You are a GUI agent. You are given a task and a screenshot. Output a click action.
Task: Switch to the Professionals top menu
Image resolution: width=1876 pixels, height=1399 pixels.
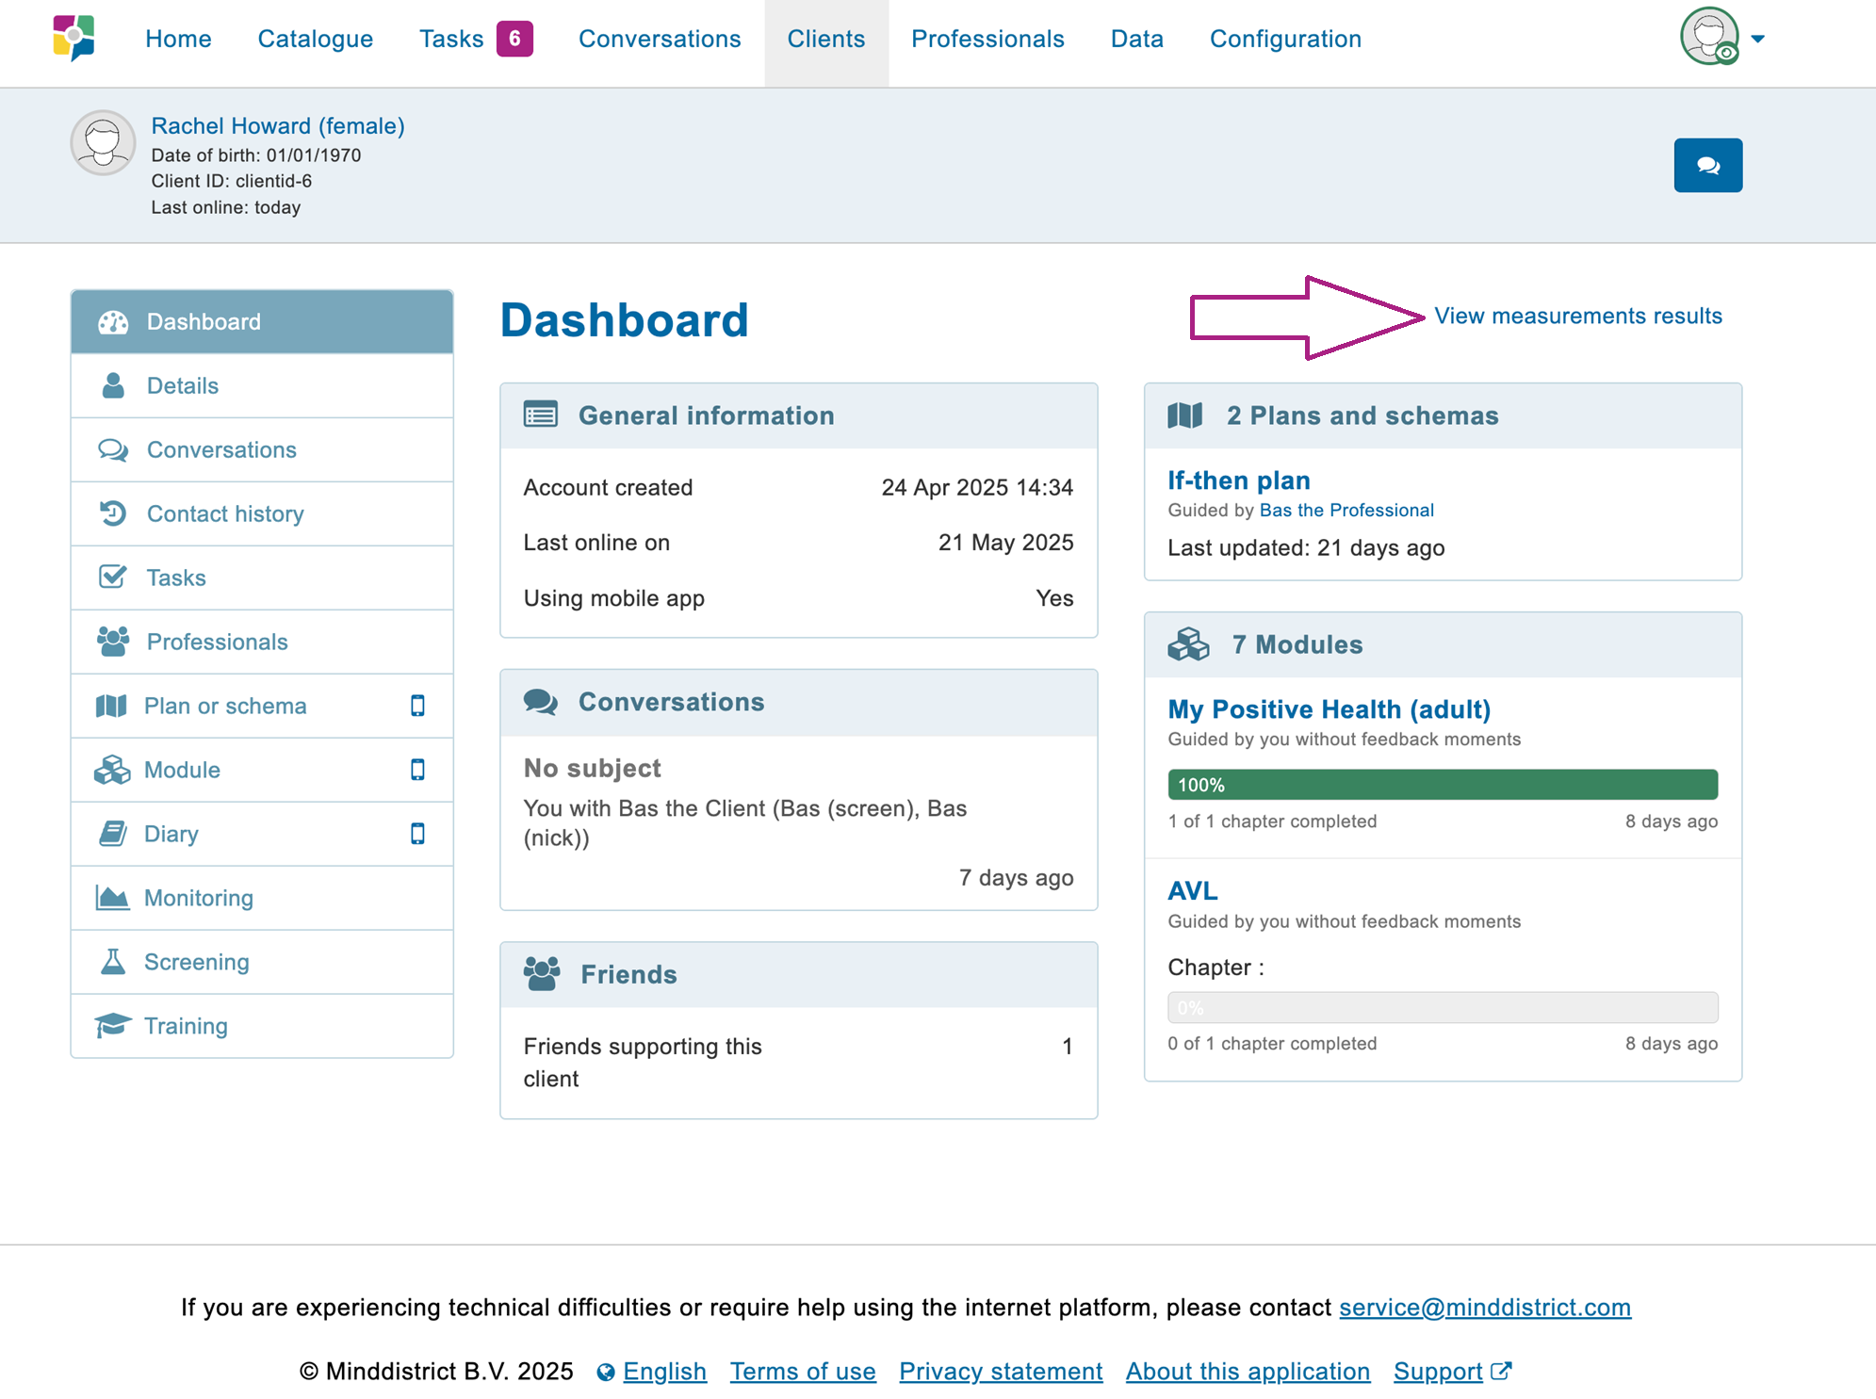pyautogui.click(x=987, y=39)
